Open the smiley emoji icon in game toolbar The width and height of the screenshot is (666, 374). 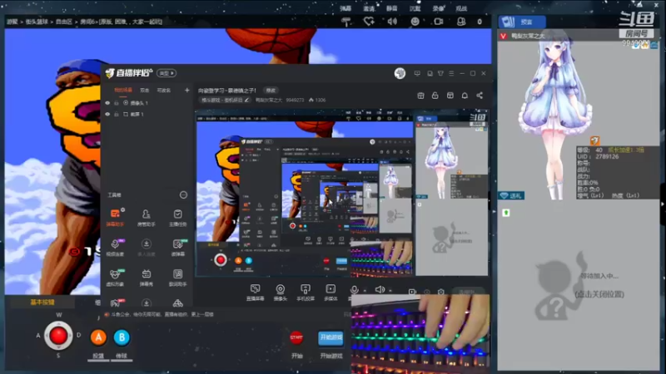[x=415, y=22]
